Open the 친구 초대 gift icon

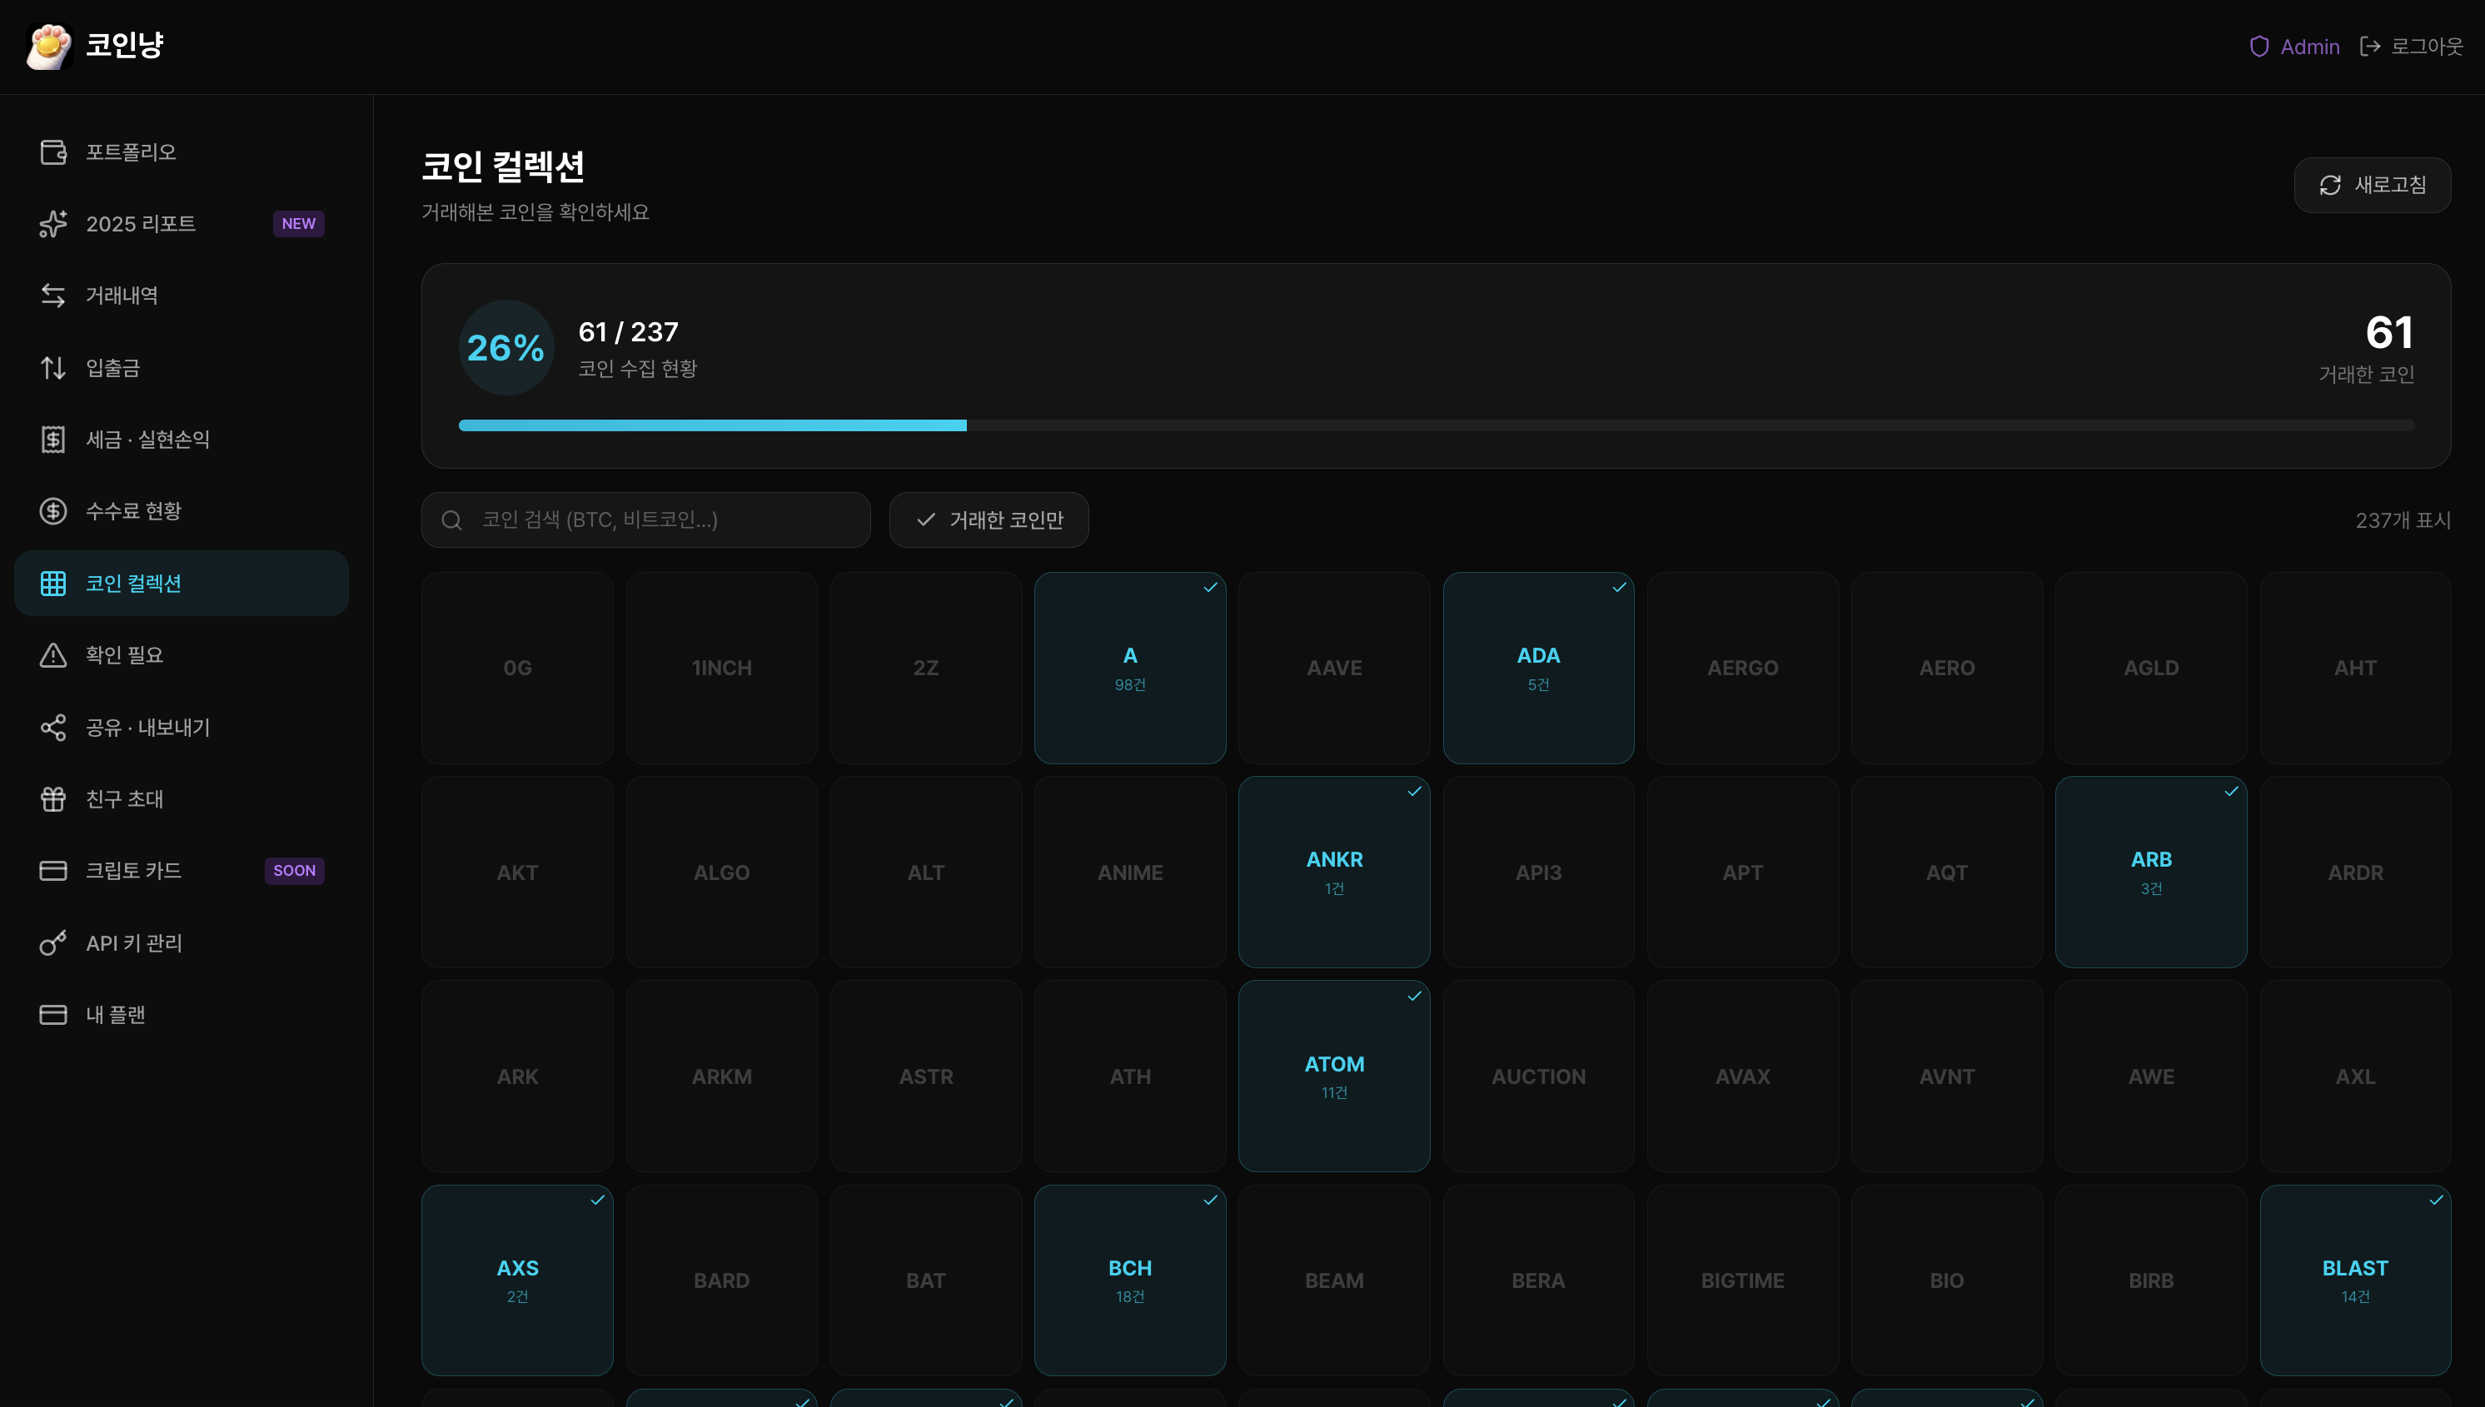53,799
